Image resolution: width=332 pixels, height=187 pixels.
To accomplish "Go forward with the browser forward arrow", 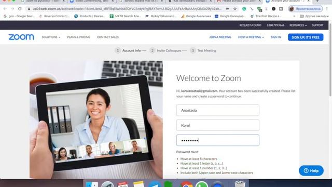I will (12, 9).
